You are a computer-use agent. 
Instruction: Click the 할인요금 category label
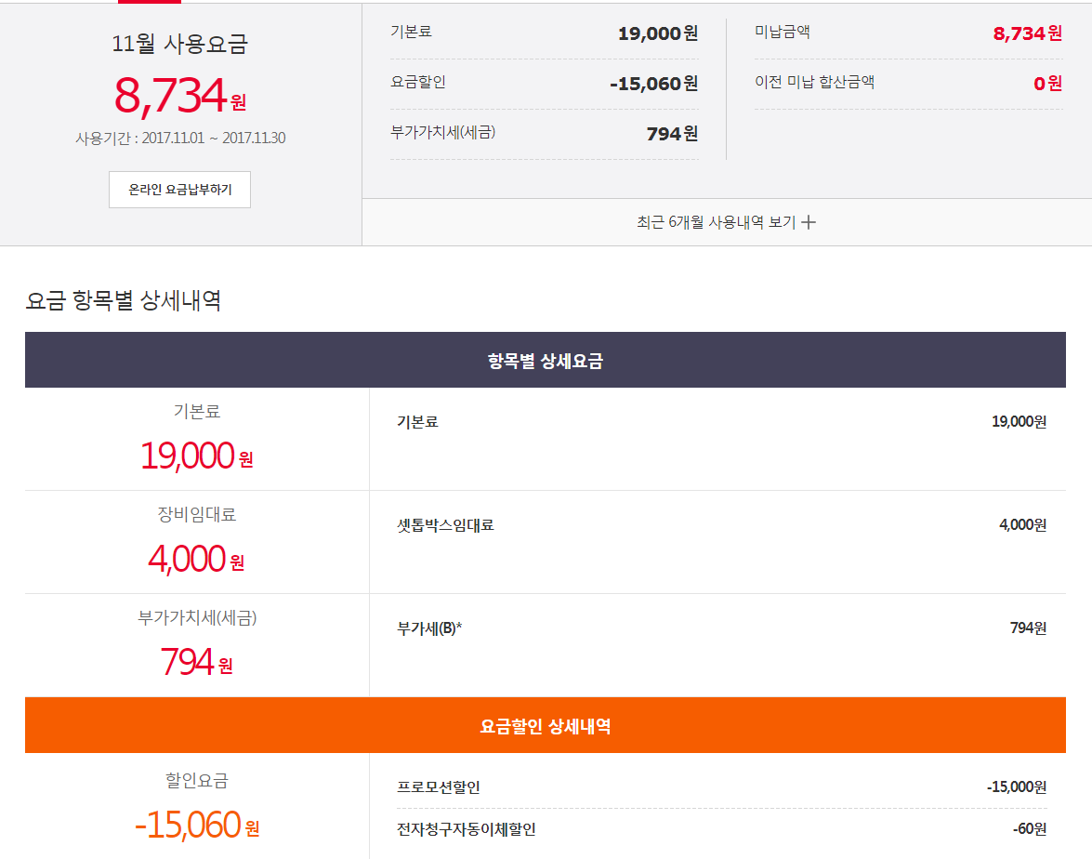196,781
